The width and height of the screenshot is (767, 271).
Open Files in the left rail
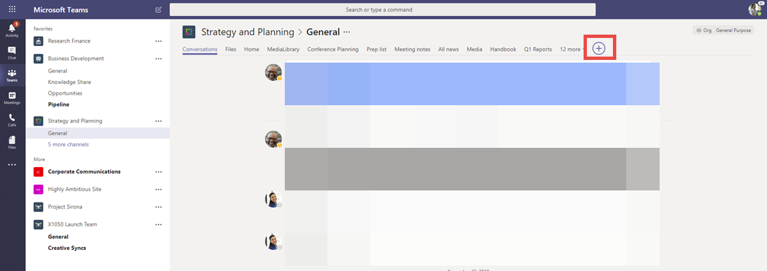coord(12,142)
